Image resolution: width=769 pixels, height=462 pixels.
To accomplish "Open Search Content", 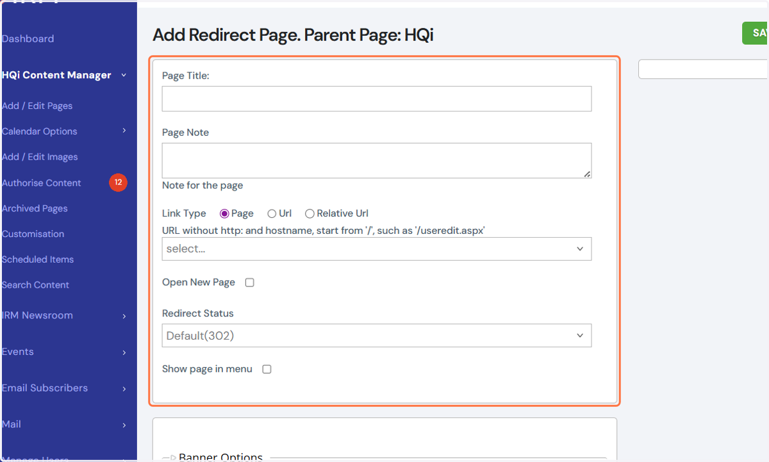I will coord(35,285).
